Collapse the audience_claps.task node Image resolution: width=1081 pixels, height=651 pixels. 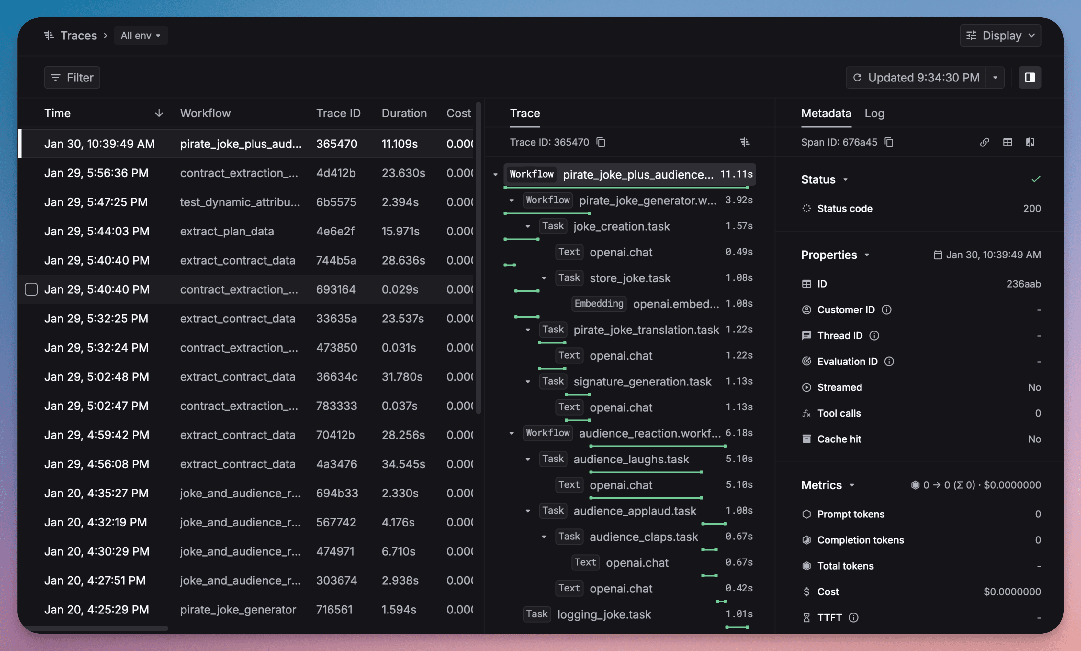[x=544, y=537]
